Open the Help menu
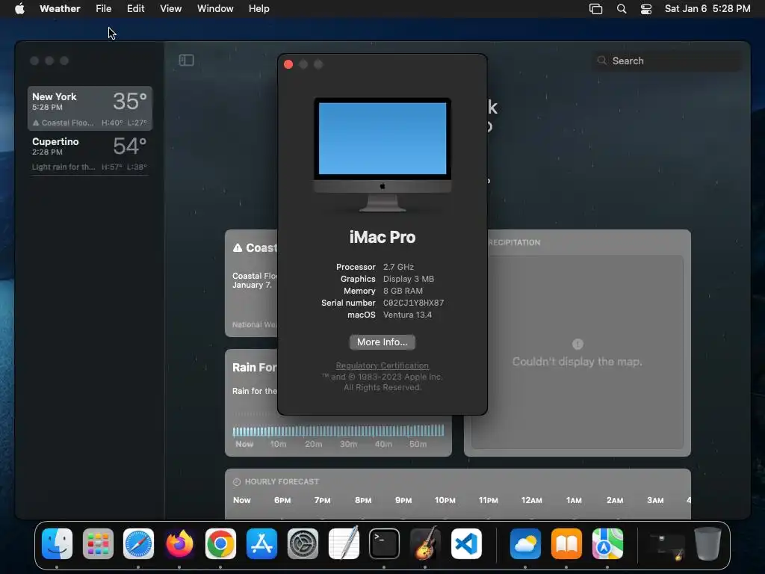Image resolution: width=765 pixels, height=574 pixels. 258,9
